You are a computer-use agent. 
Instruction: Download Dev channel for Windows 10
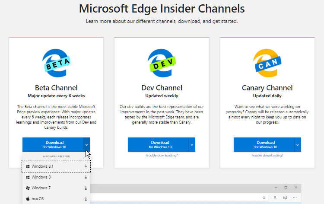click(x=158, y=145)
